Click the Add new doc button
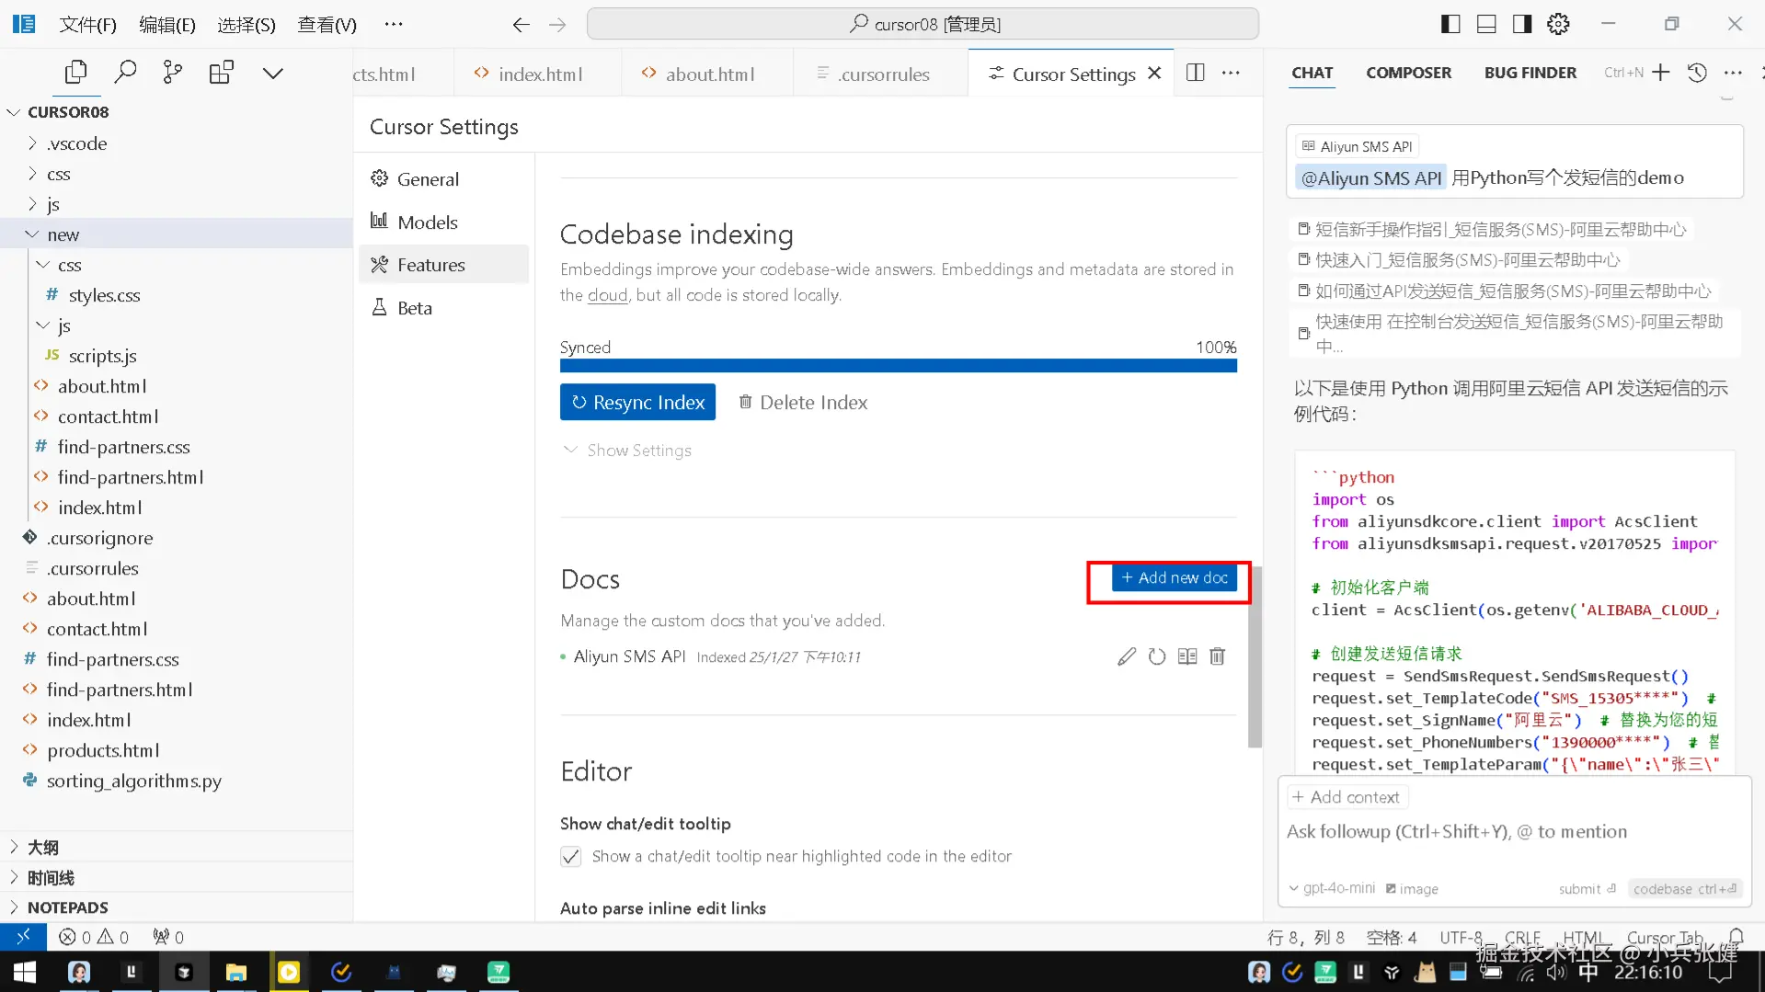Screen dimensions: 1765x992 tap(1175, 578)
